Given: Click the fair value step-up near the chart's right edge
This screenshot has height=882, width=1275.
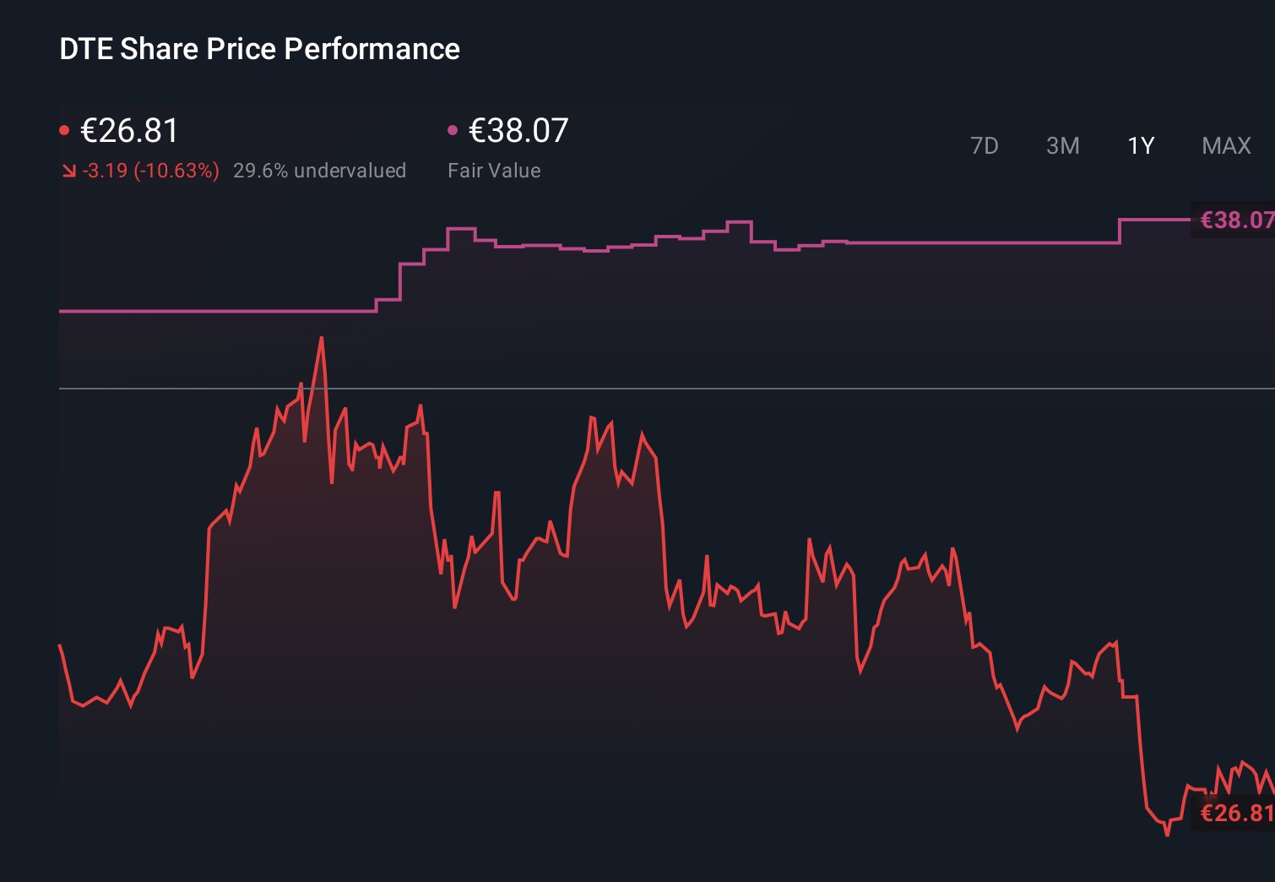Looking at the screenshot, I should [1119, 232].
